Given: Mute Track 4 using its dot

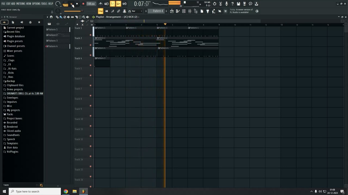Looking at the screenshot, I should pos(91,65).
